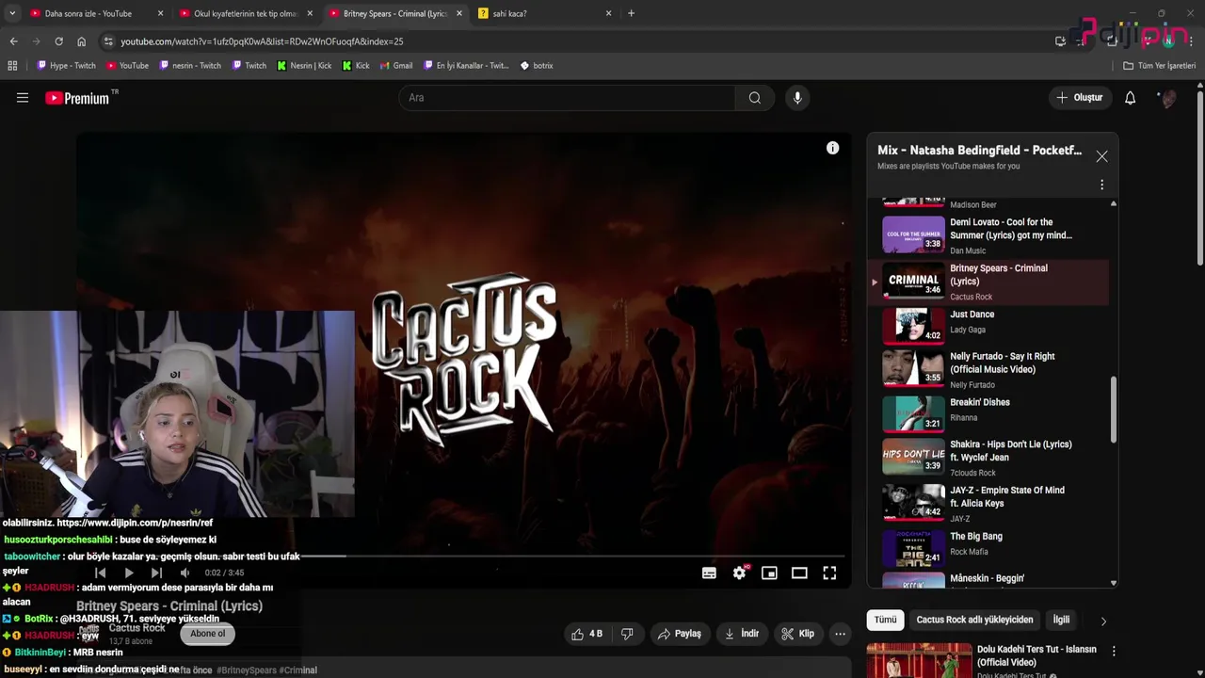Play the previous video in playlist
Screen dimensions: 1205x678
pos(101,573)
